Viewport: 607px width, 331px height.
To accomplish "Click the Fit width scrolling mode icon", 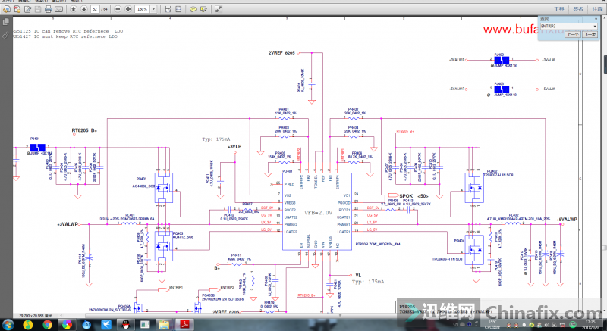I will [168, 9].
